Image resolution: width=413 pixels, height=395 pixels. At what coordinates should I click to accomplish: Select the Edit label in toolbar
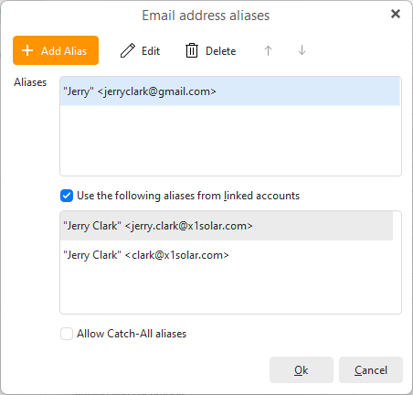[151, 51]
